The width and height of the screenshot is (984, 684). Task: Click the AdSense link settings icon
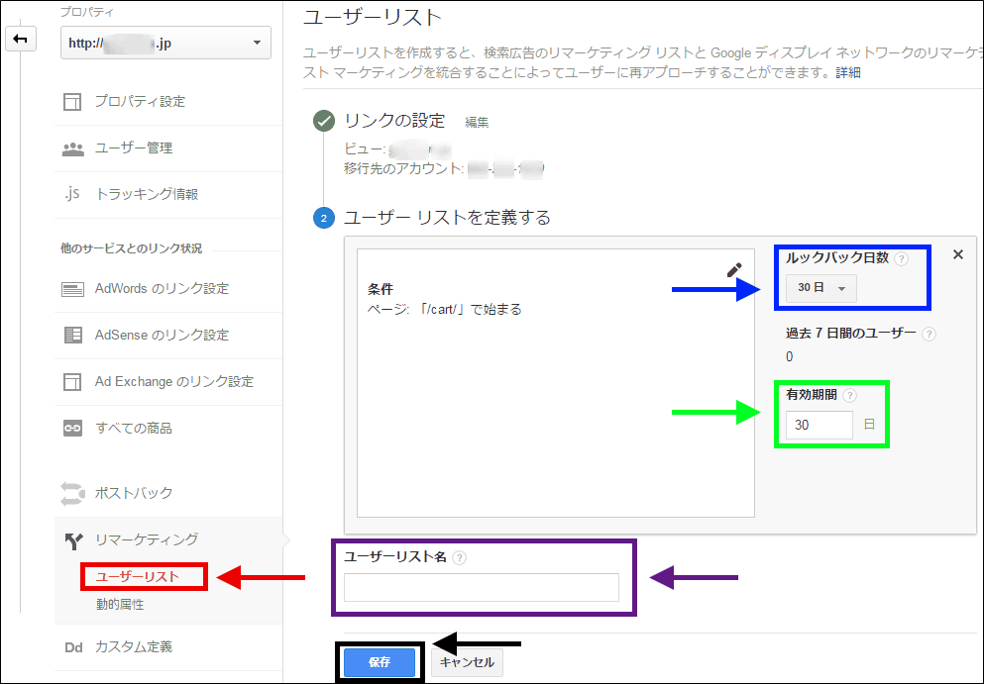coord(72,336)
